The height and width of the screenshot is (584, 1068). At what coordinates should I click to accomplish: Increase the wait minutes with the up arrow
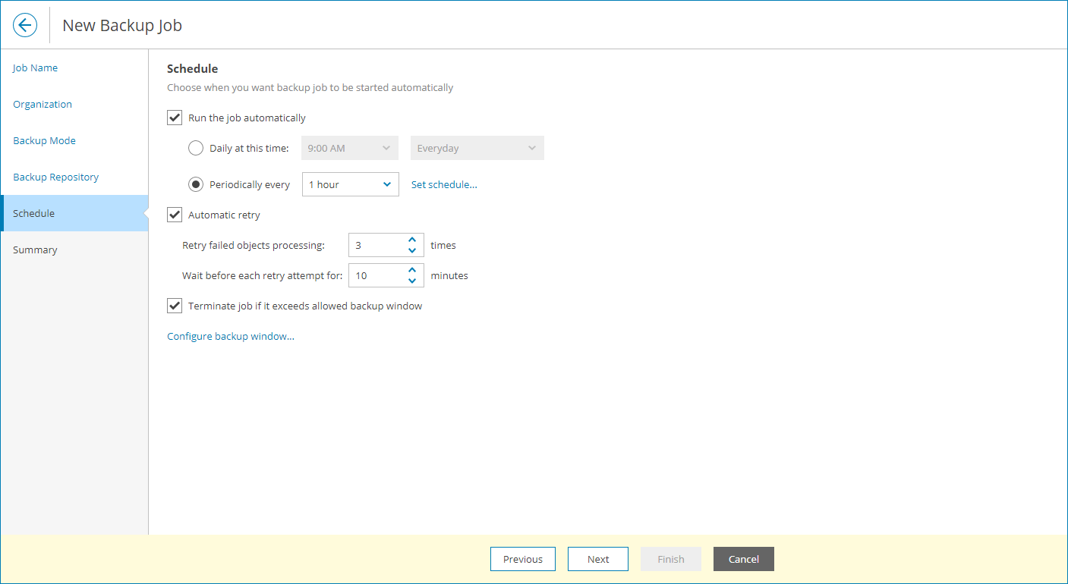point(412,271)
